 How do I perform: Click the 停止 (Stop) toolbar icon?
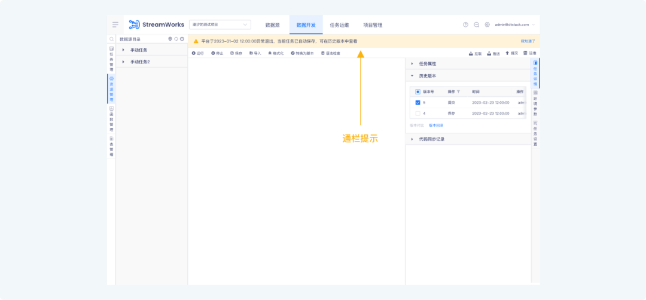tap(213, 53)
